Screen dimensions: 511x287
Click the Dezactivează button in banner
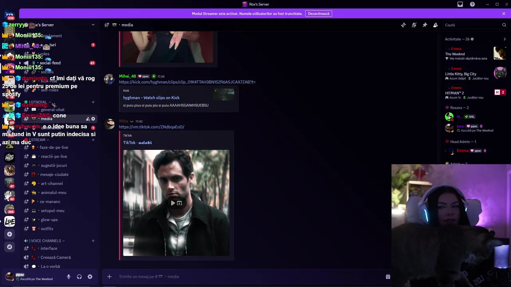coord(319,14)
